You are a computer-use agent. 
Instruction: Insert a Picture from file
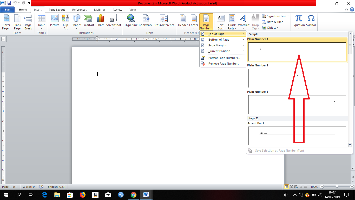(55, 21)
